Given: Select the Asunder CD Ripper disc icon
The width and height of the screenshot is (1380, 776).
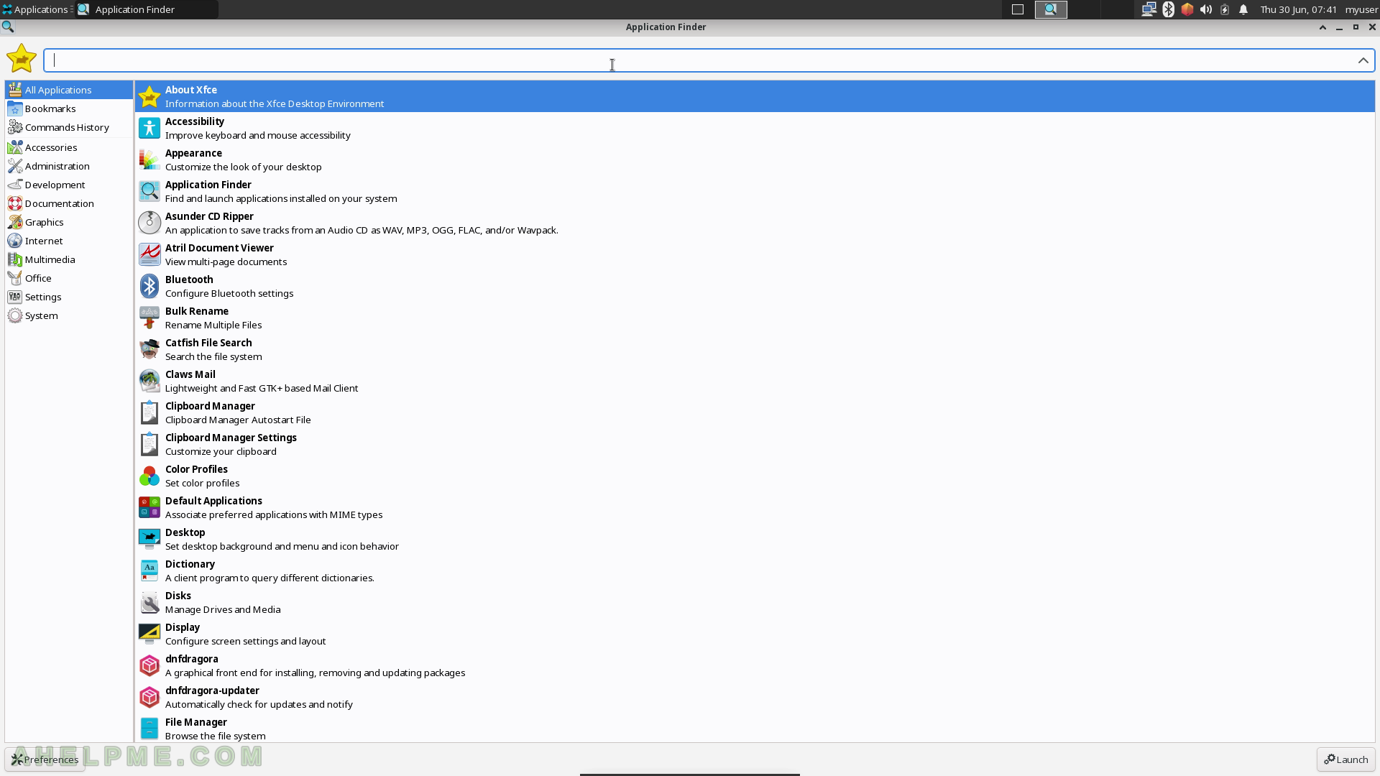Looking at the screenshot, I should click(149, 223).
